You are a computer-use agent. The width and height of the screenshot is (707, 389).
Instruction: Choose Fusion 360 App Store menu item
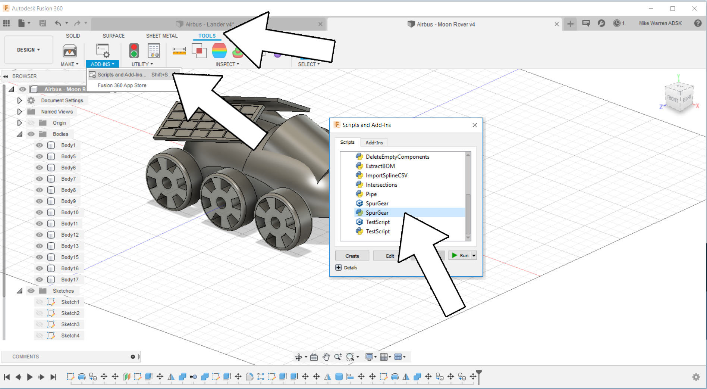pyautogui.click(x=122, y=85)
